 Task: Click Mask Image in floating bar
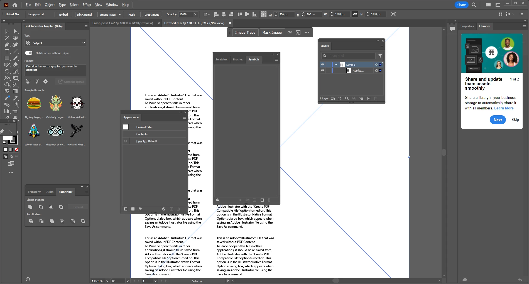[x=272, y=32]
